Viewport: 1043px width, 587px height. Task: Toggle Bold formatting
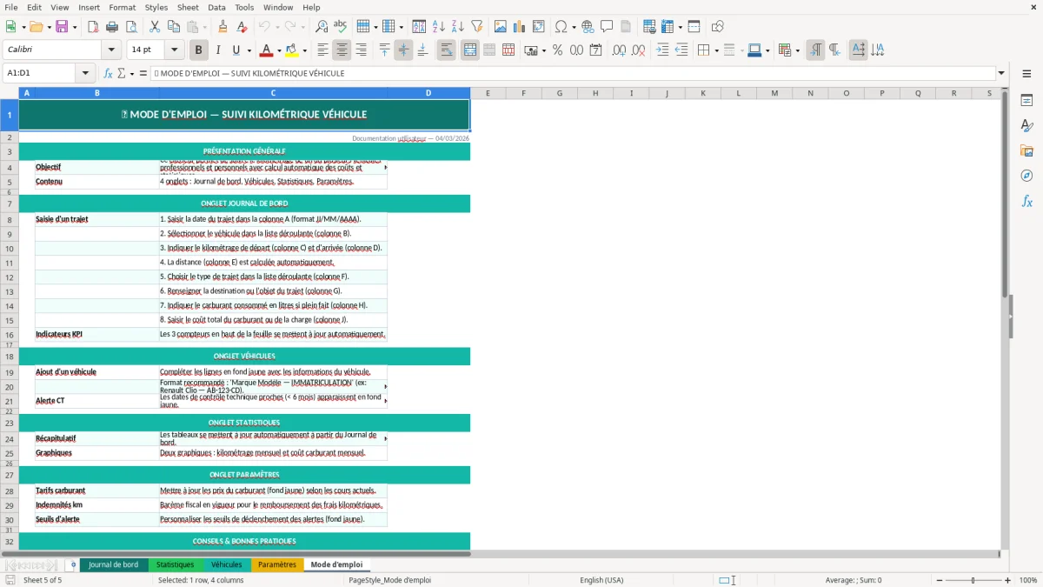click(x=198, y=50)
